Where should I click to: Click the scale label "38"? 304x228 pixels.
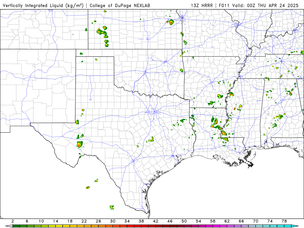pos(141,221)
